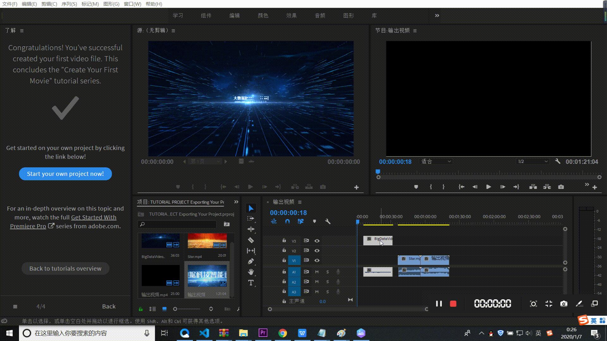
Task: Expand hidden workspaces chevron
Action: point(437,15)
